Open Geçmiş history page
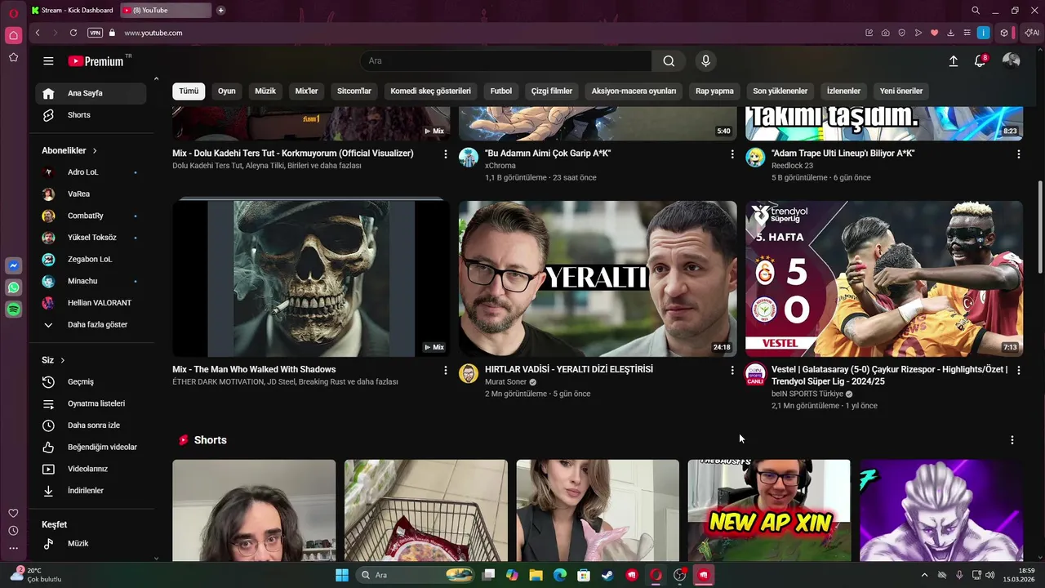Image resolution: width=1045 pixels, height=588 pixels. [91, 382]
